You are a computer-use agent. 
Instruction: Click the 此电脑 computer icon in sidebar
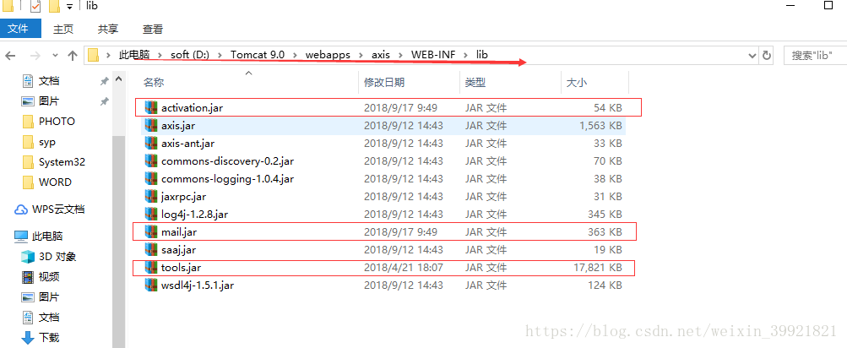(21, 237)
